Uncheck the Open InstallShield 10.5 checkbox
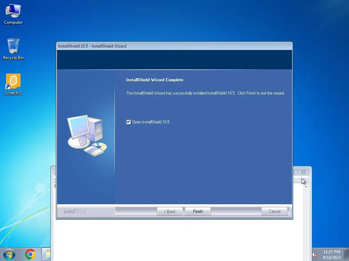349x261 pixels. [128, 122]
